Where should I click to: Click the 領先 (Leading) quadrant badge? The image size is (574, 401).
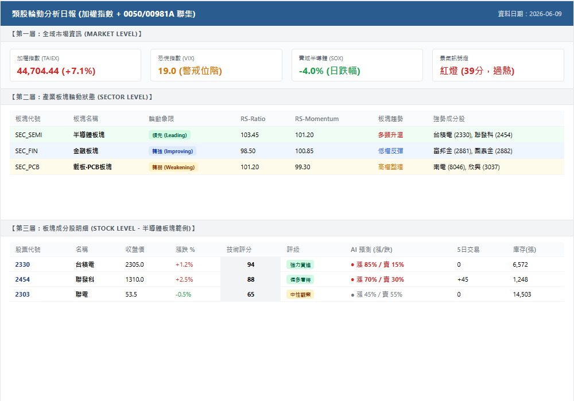point(169,135)
